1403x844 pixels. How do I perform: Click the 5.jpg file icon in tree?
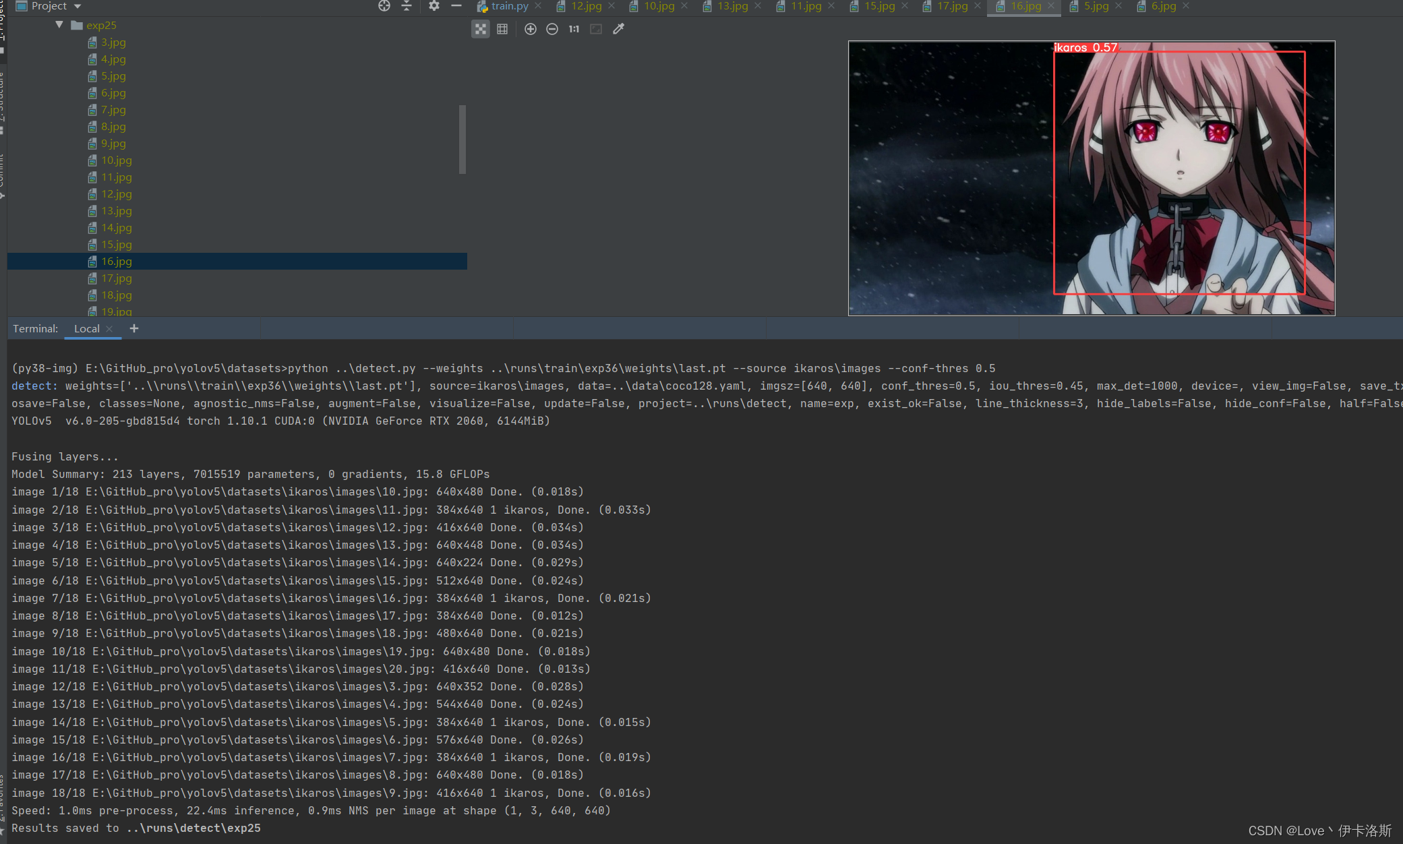coord(92,76)
